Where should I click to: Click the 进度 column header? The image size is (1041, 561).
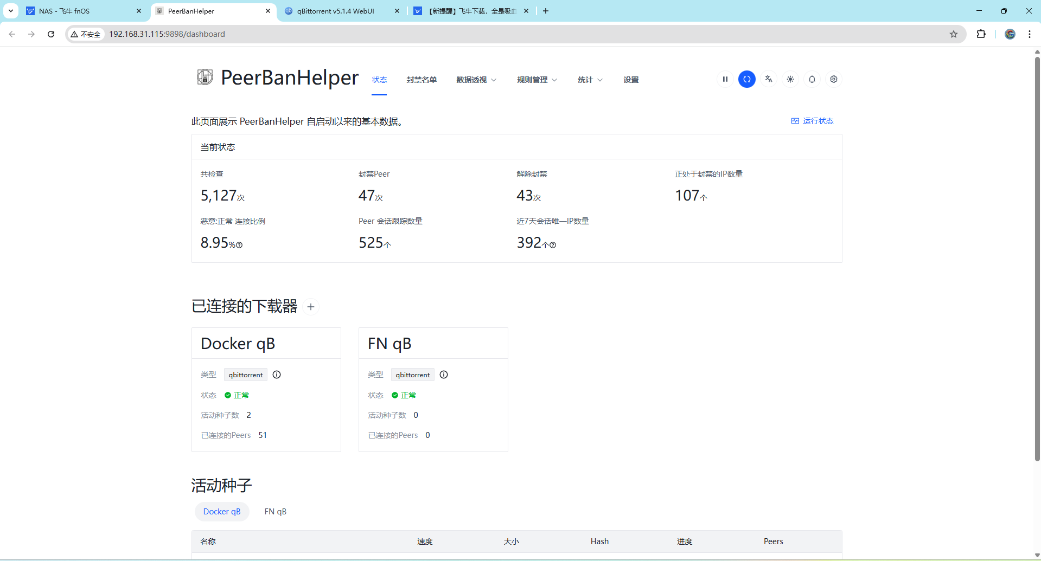[x=685, y=541]
